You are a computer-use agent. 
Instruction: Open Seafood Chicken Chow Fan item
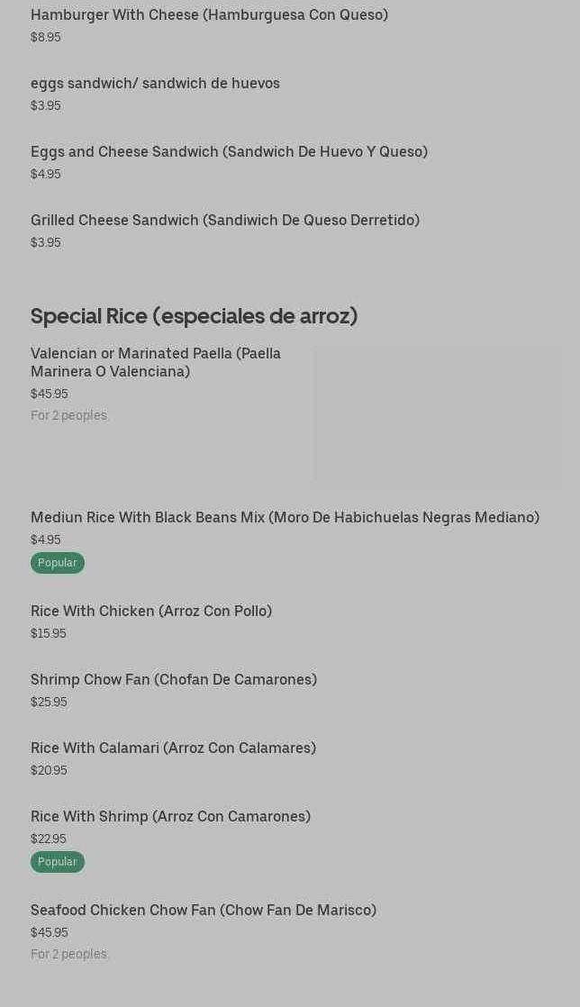click(204, 910)
